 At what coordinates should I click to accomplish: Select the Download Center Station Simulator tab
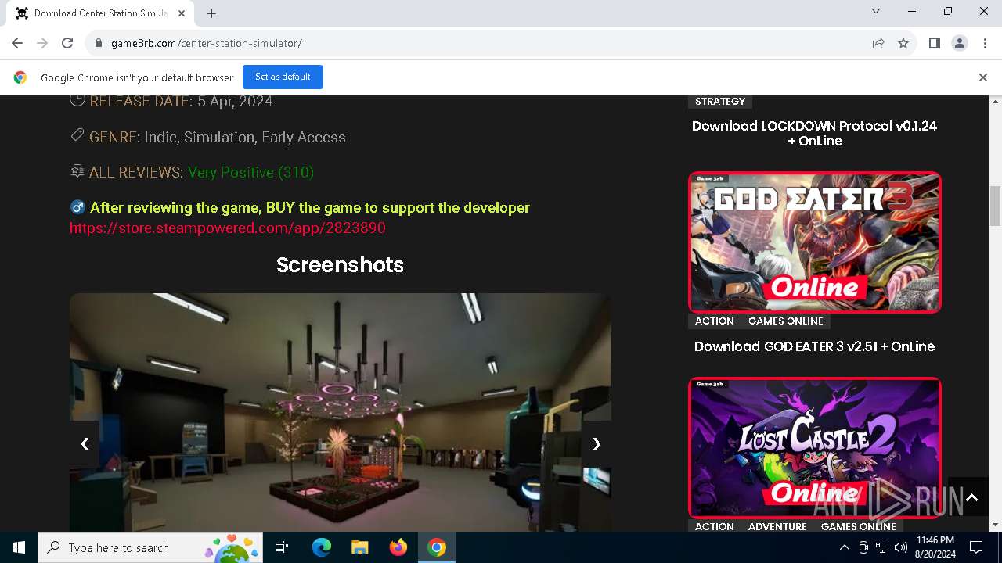99,13
